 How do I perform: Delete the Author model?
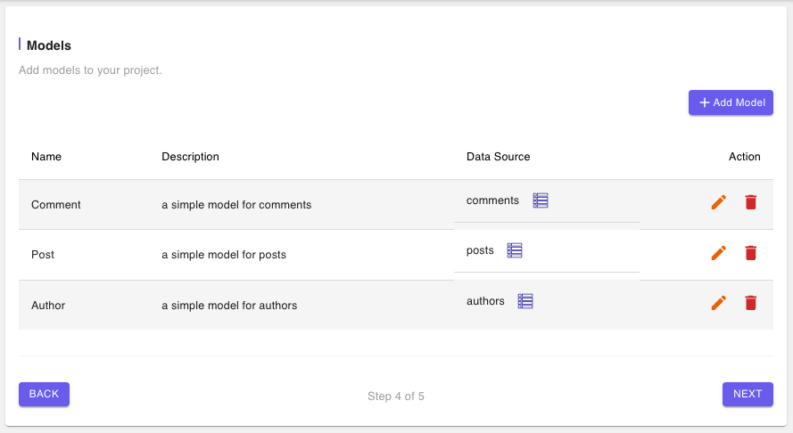point(750,303)
